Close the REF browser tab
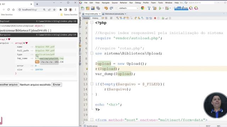The width and height of the screenshot is (227, 127). (31, 4)
